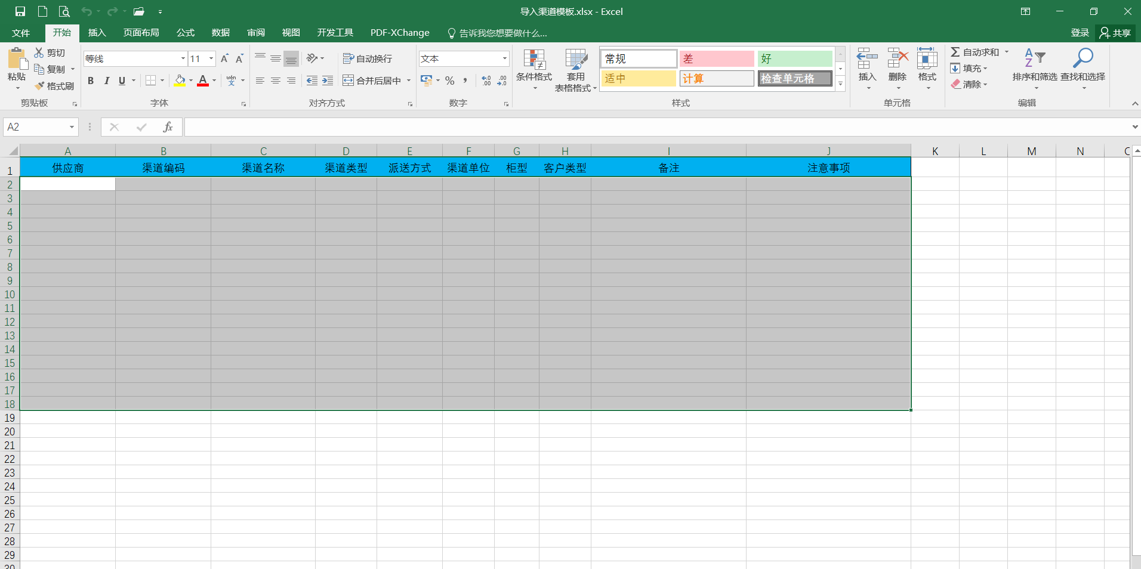
Task: Click the Insert Function fx icon
Action: [x=168, y=127]
